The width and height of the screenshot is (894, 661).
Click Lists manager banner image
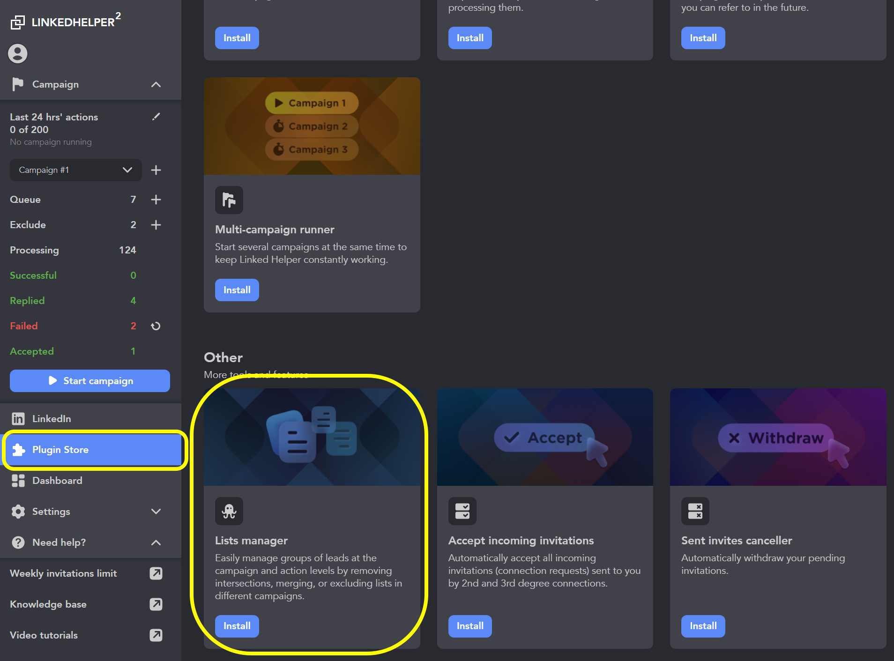click(x=312, y=437)
